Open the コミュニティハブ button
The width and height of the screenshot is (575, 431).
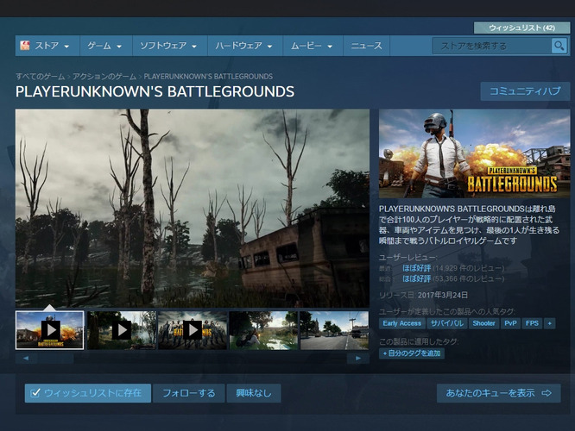[x=525, y=91]
